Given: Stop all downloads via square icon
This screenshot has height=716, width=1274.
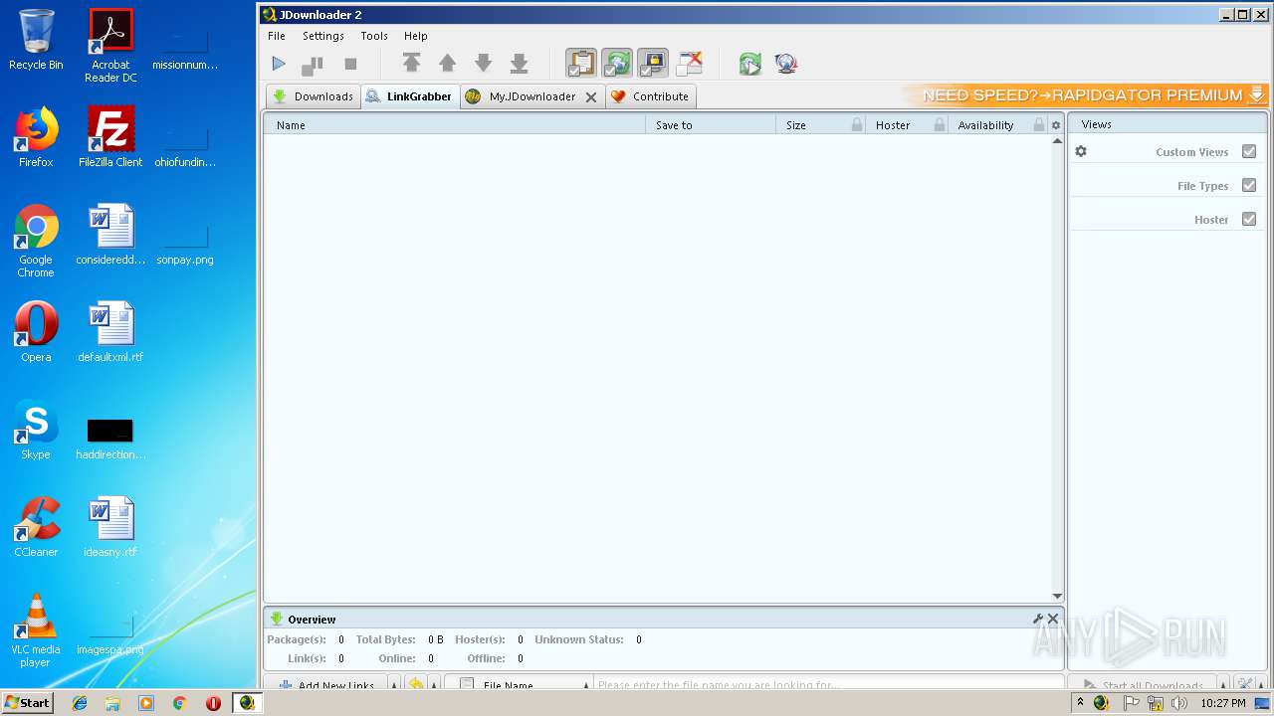Looking at the screenshot, I should [350, 64].
